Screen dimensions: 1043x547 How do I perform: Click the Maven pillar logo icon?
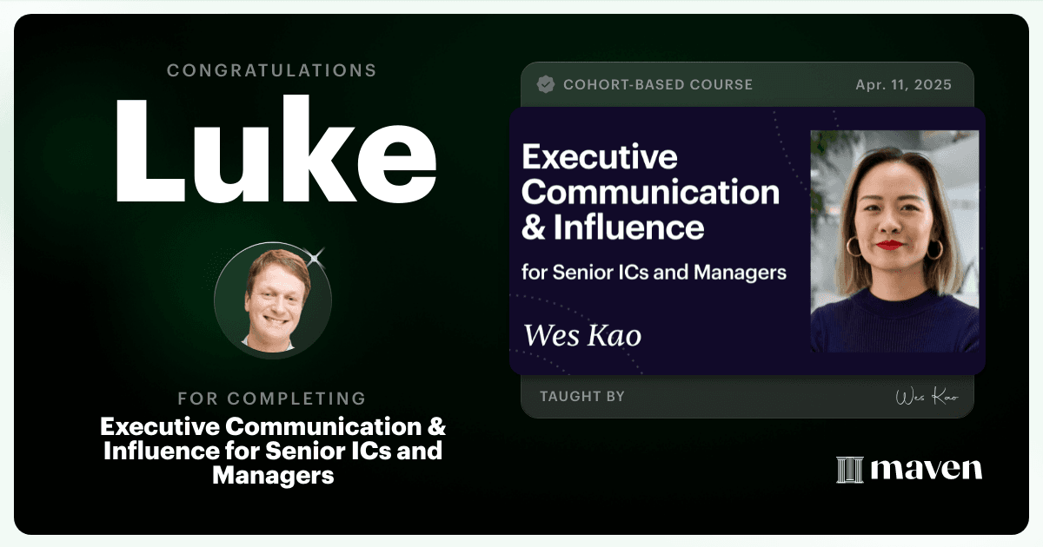coord(849,470)
